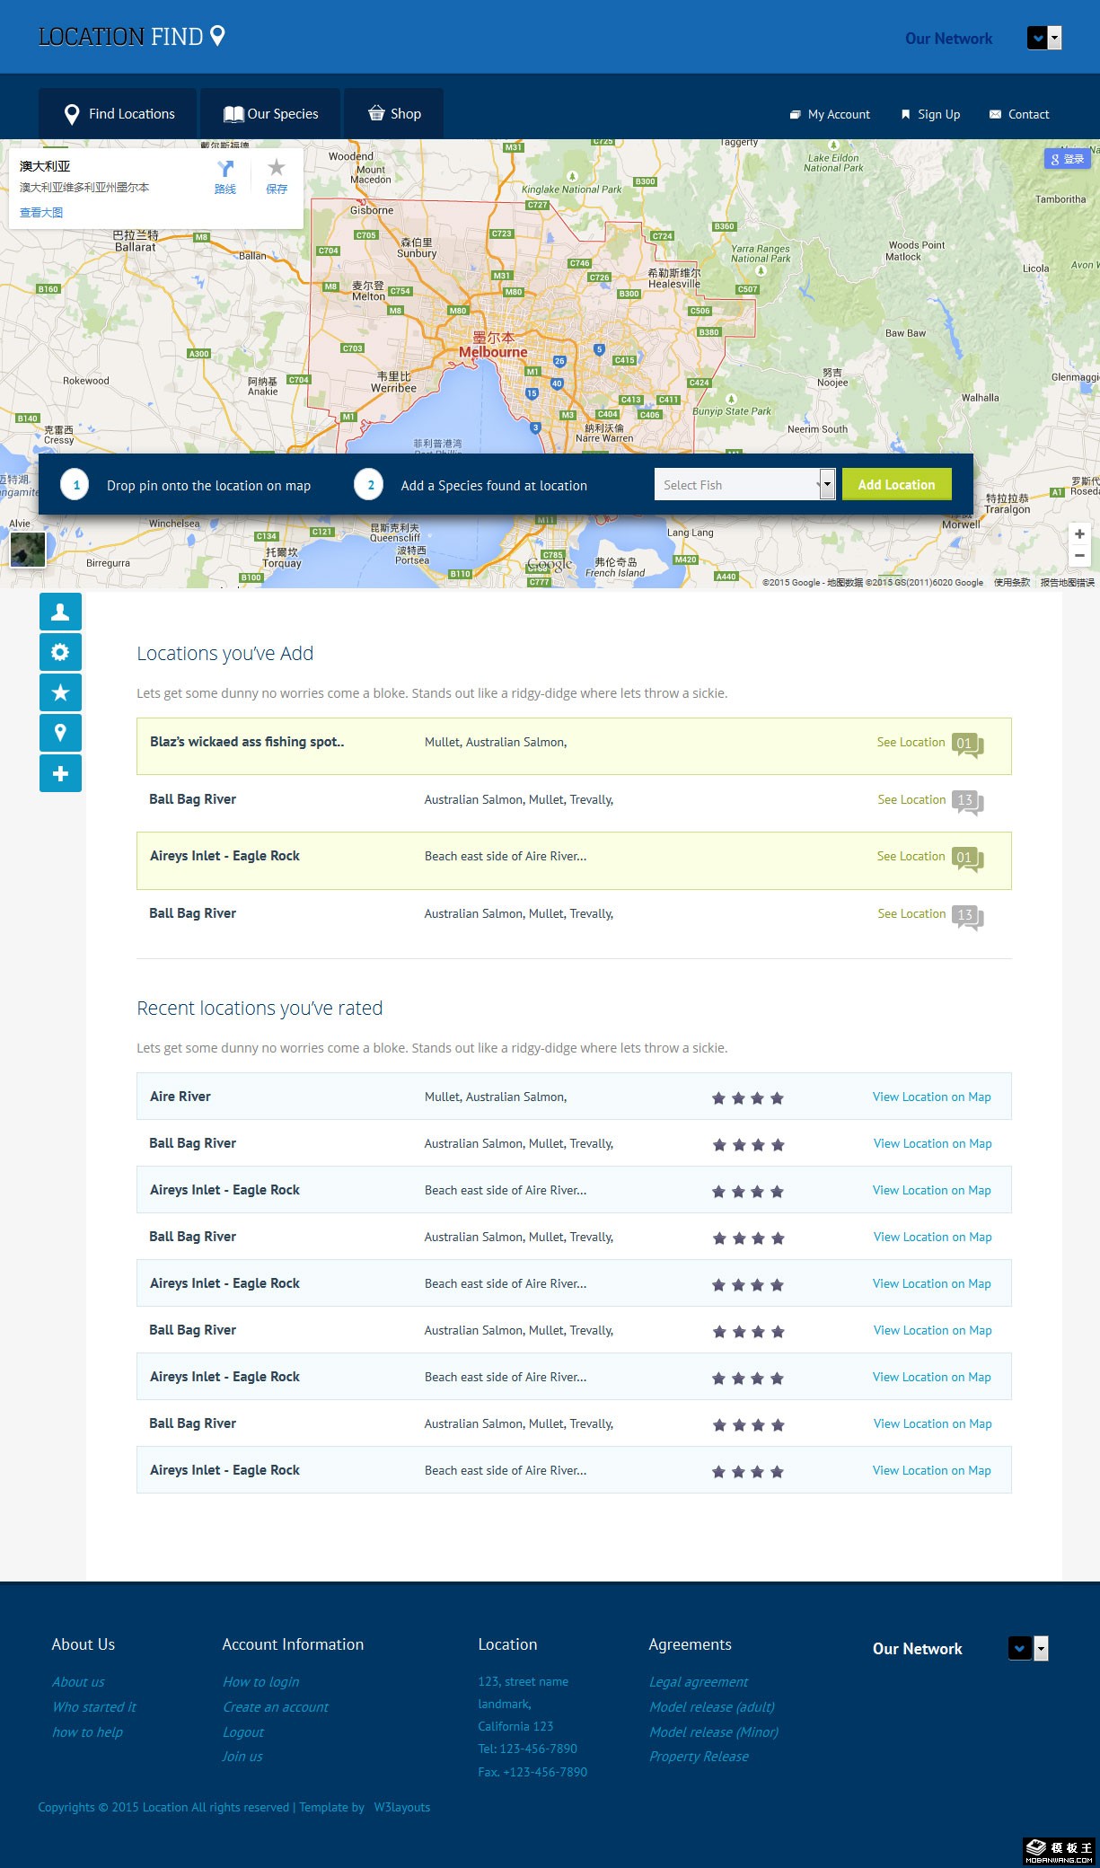Open the Shop tab
Viewport: 1100px width, 1868px height.
pyautogui.click(x=393, y=114)
